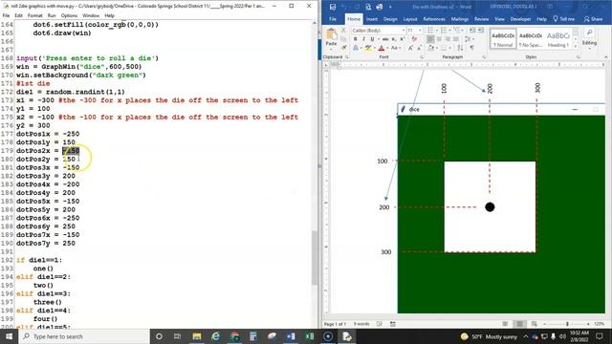Open the Format menu in IDLE
This screenshot has width=612, height=344.
34,15
